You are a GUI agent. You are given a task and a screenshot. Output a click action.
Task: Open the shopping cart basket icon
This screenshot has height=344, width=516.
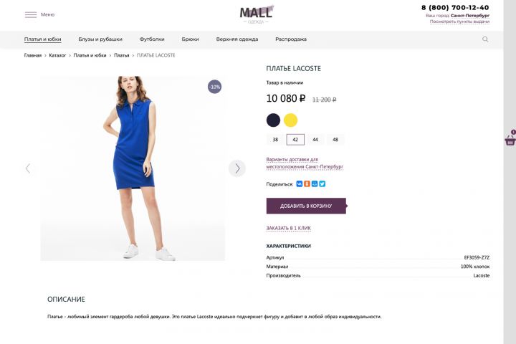510,140
